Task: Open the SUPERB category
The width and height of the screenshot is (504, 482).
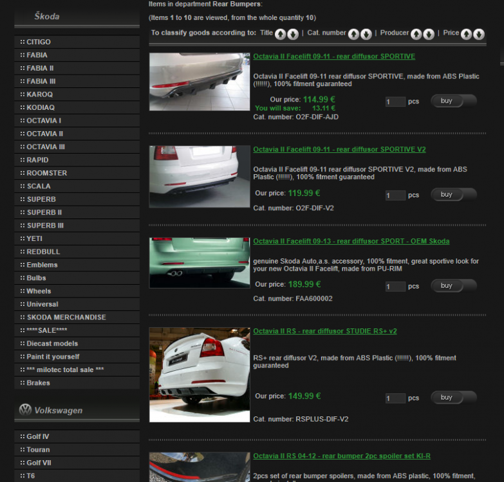Action: [x=77, y=200]
